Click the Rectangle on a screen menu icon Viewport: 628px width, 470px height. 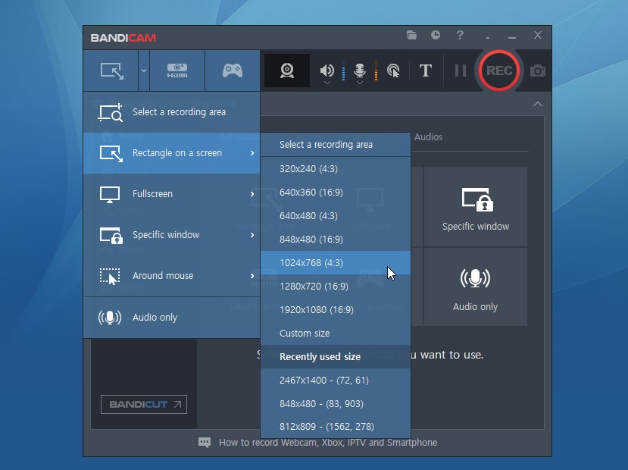pyautogui.click(x=111, y=154)
